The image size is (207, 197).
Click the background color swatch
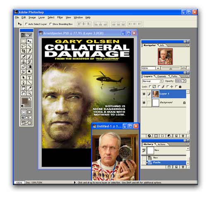click(x=29, y=105)
